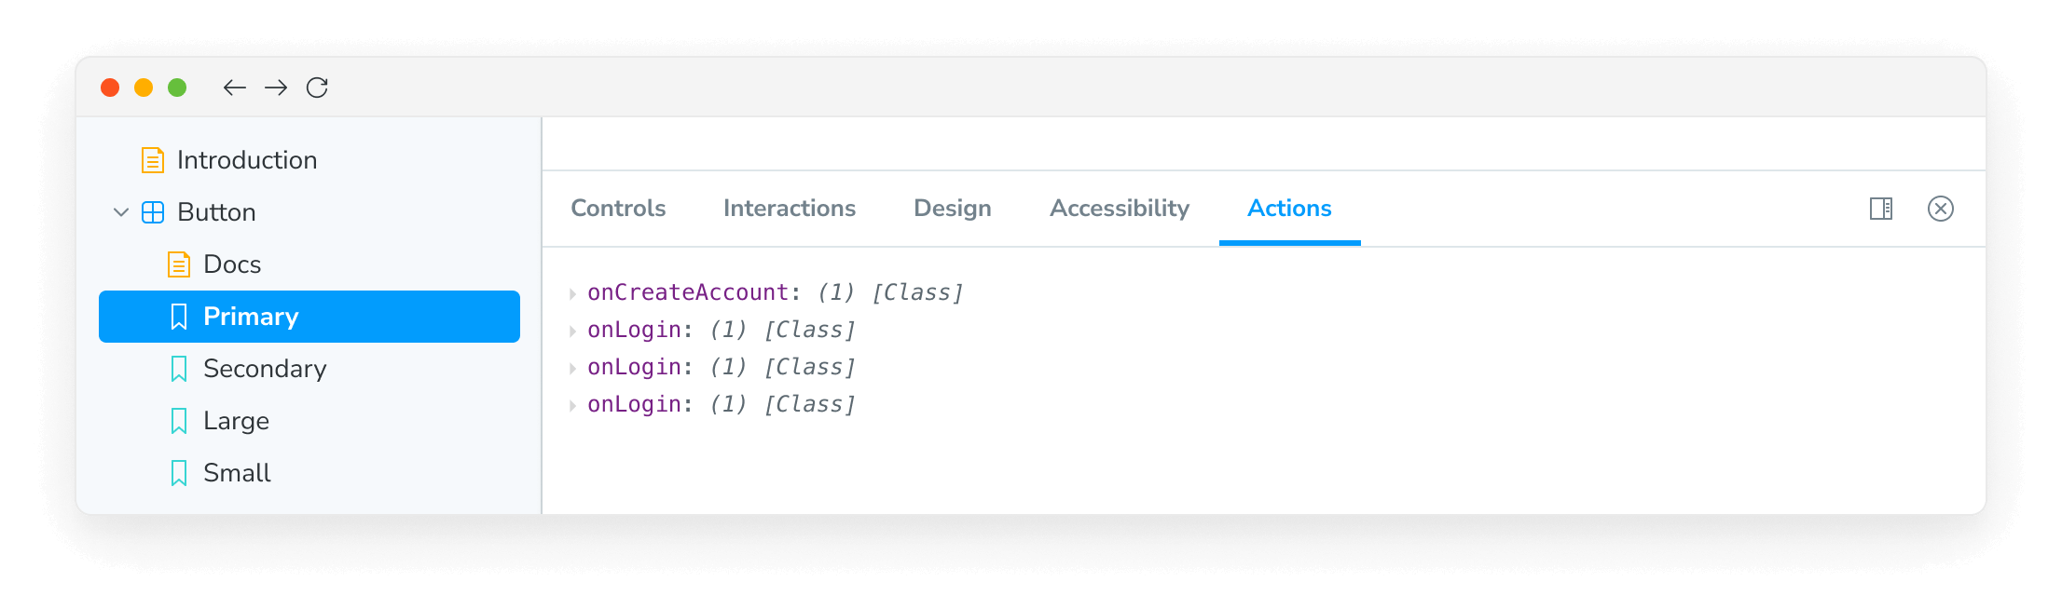The height and width of the screenshot is (609, 2062).
Task: Switch to the Design tab
Action: pos(952,209)
